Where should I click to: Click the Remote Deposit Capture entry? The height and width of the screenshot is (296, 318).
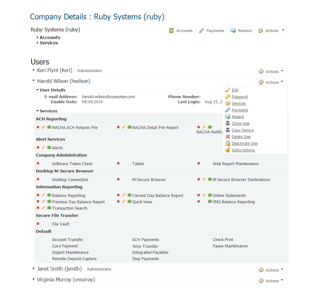[74, 259]
